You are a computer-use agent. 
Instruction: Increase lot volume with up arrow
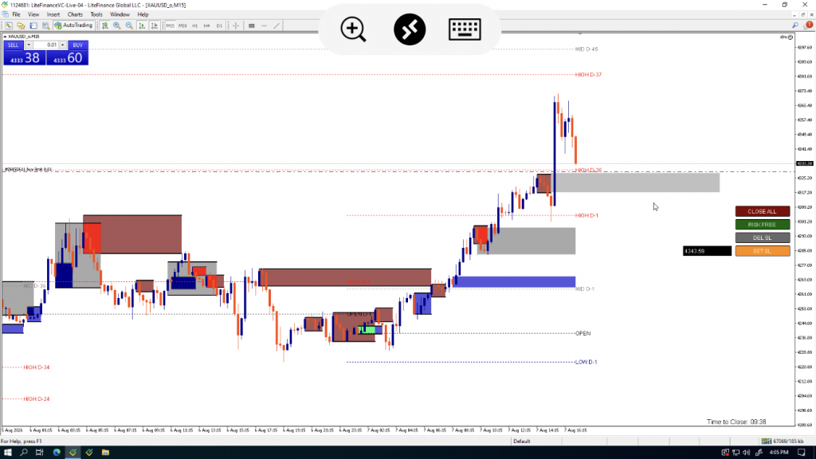coord(62,45)
